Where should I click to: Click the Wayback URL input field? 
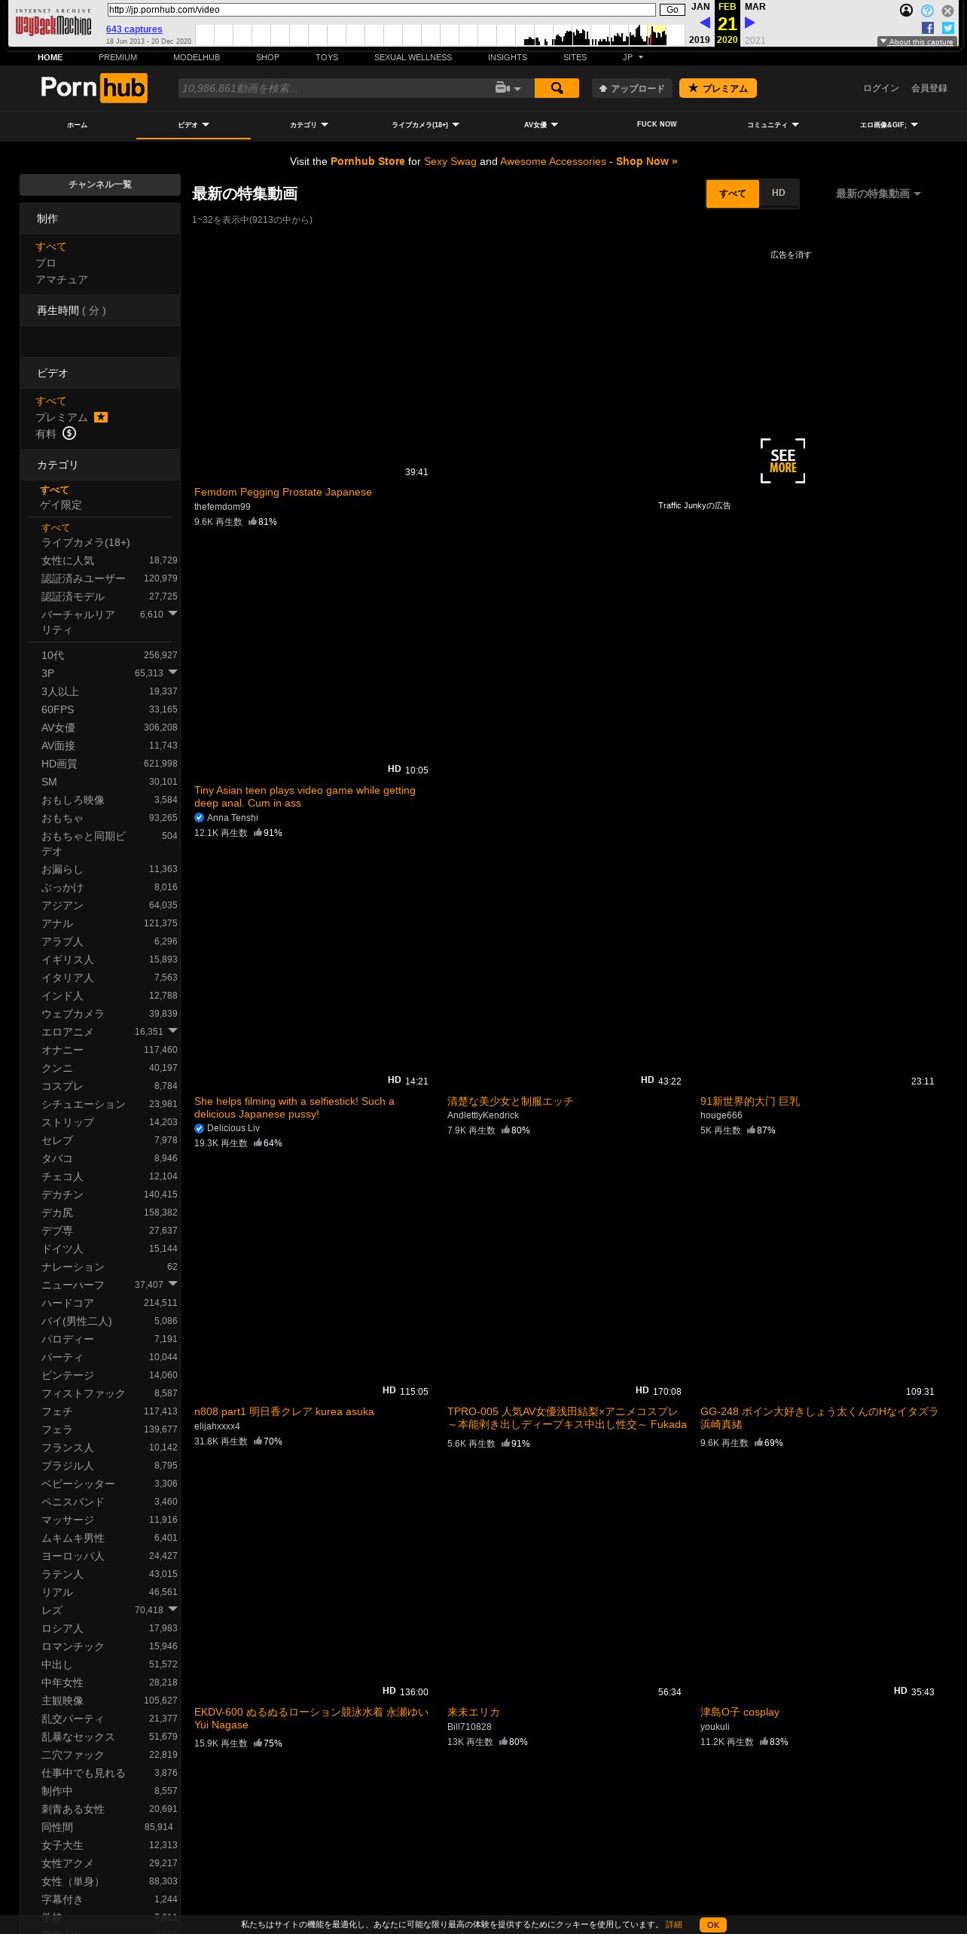tap(381, 10)
